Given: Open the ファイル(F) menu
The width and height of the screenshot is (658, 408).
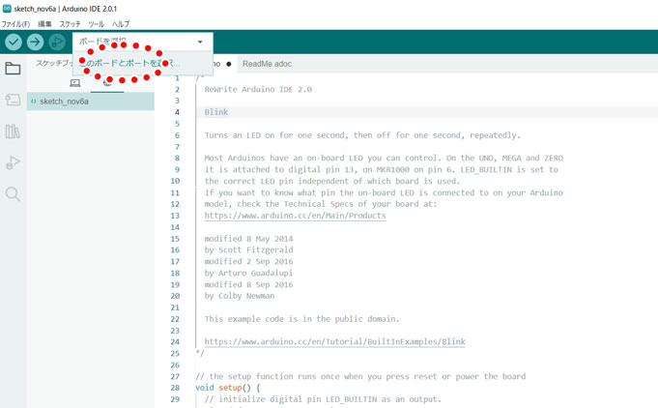Looking at the screenshot, I should (x=15, y=24).
